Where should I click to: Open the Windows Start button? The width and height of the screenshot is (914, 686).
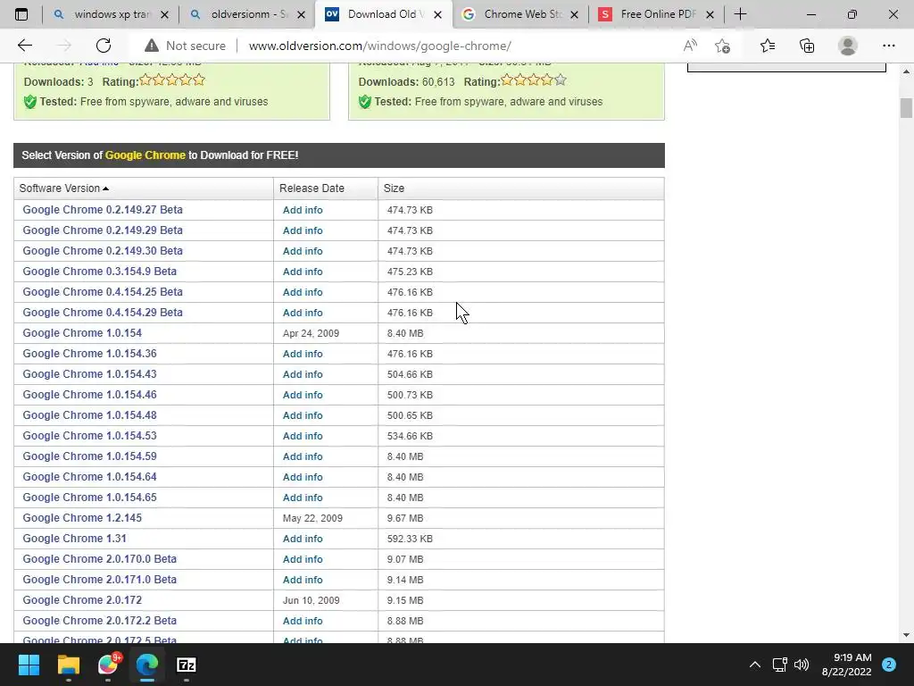[29, 665]
